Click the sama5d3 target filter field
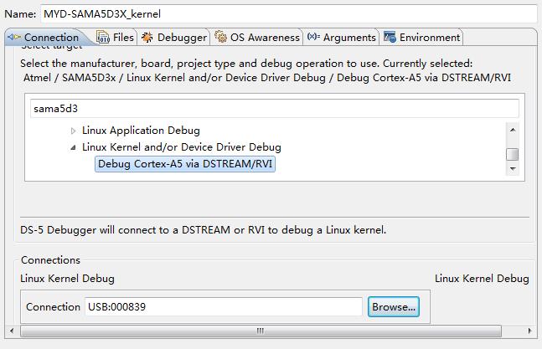The height and width of the screenshot is (349, 542). (275, 109)
